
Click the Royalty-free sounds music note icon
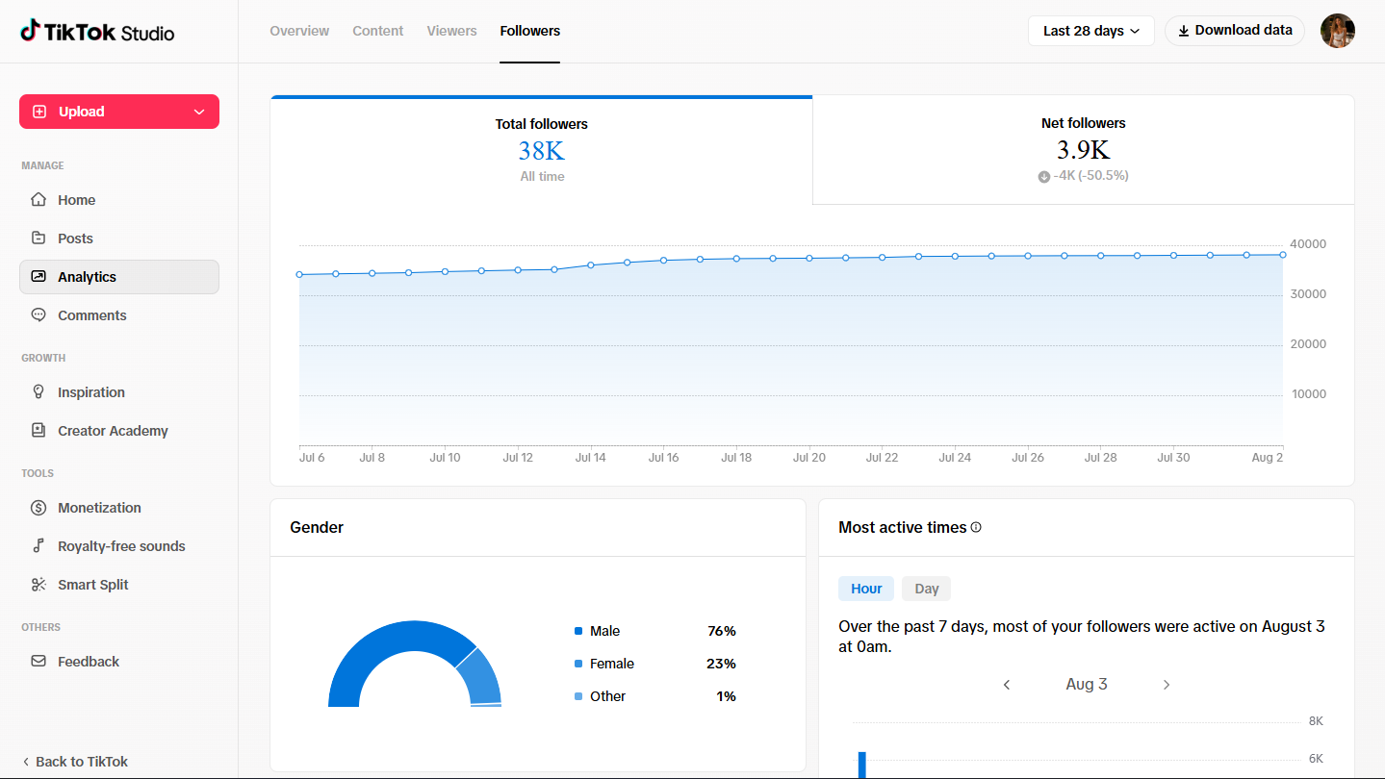[38, 546]
